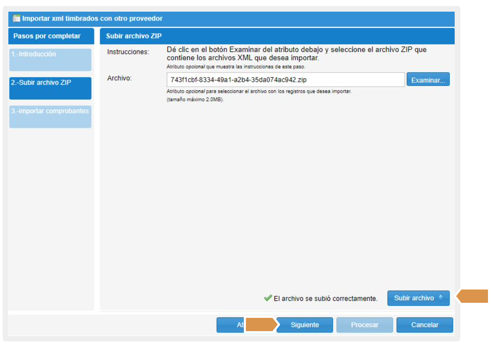The width and height of the screenshot is (493, 347).
Task: Go back with the partially hidden Atrás button
Action: (x=231, y=325)
